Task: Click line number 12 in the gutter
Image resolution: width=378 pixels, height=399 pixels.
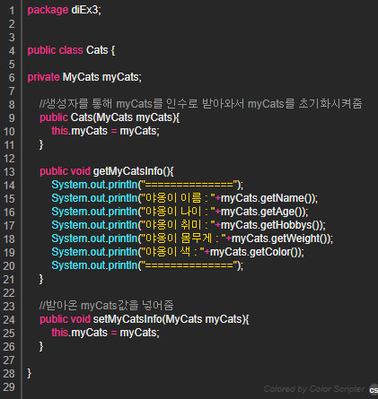Action: tap(9, 159)
